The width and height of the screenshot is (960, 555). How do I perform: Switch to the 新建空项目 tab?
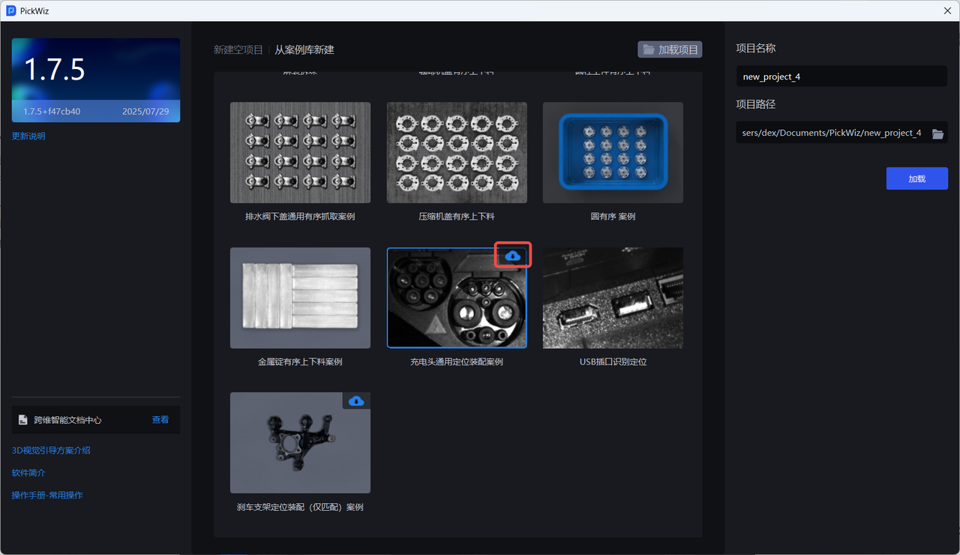pyautogui.click(x=238, y=50)
